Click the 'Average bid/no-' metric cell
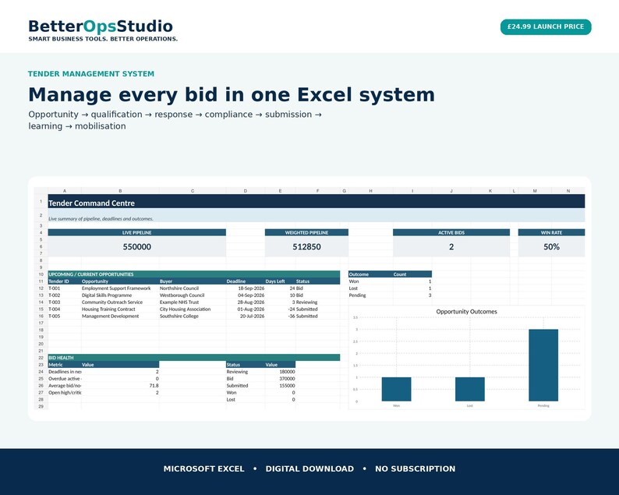This screenshot has width=619, height=495. click(x=65, y=386)
